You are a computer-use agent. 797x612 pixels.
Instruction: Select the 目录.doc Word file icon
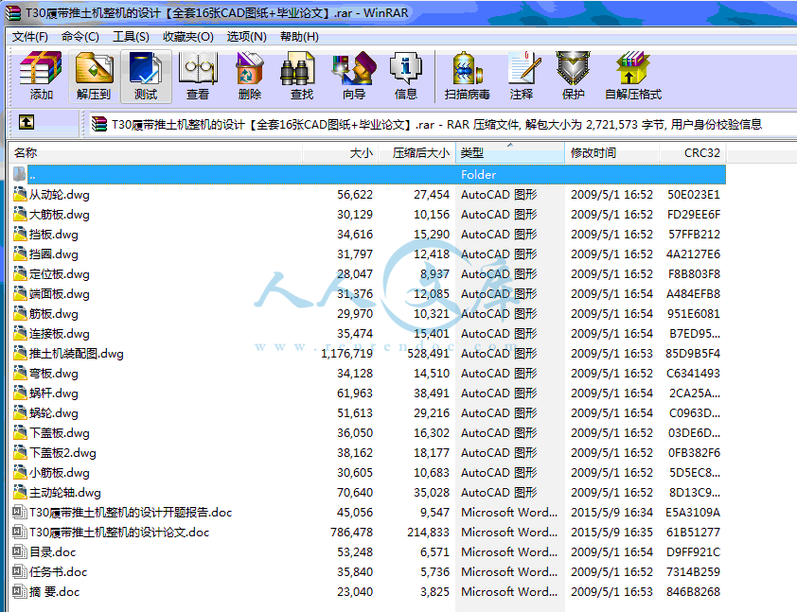pyautogui.click(x=20, y=551)
